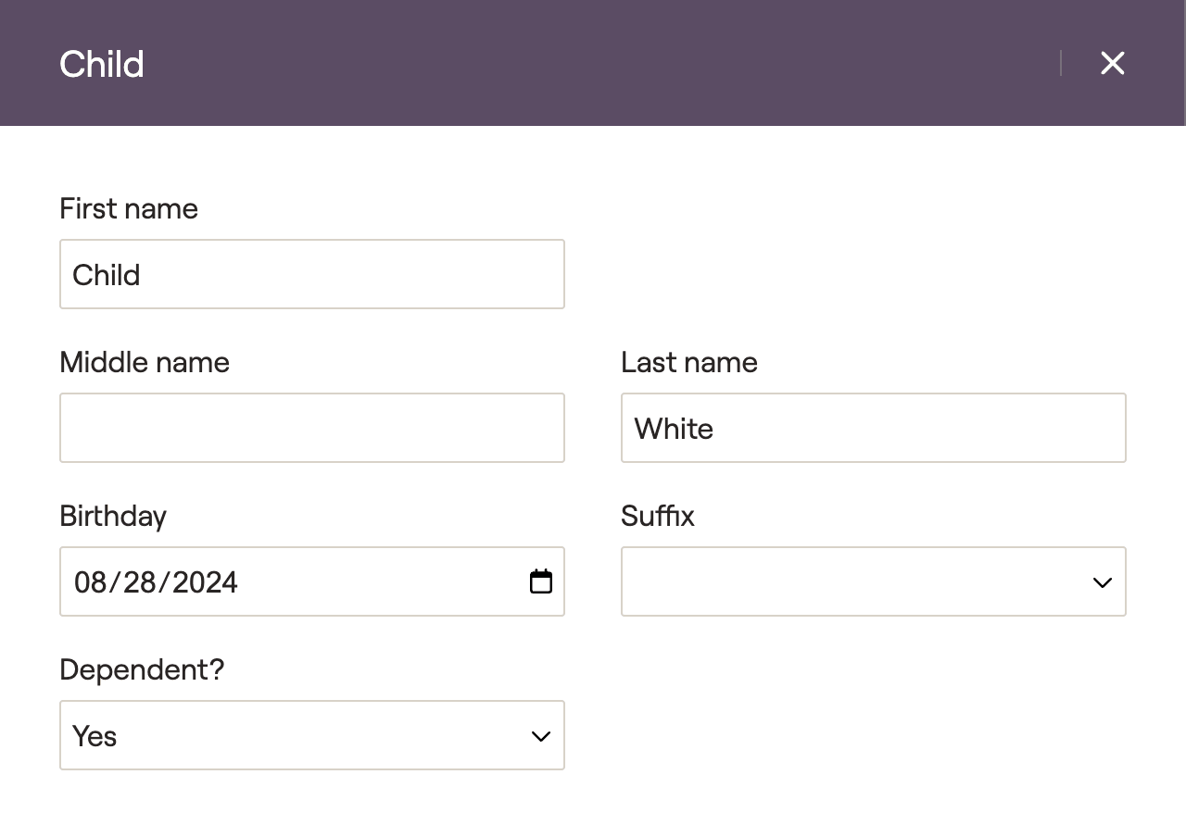
Task: Click the Last name label
Action: 689,362
